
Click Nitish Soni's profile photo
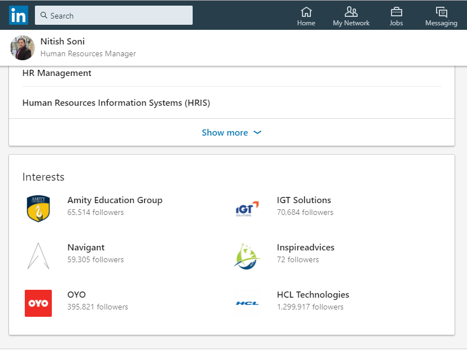coord(23,48)
